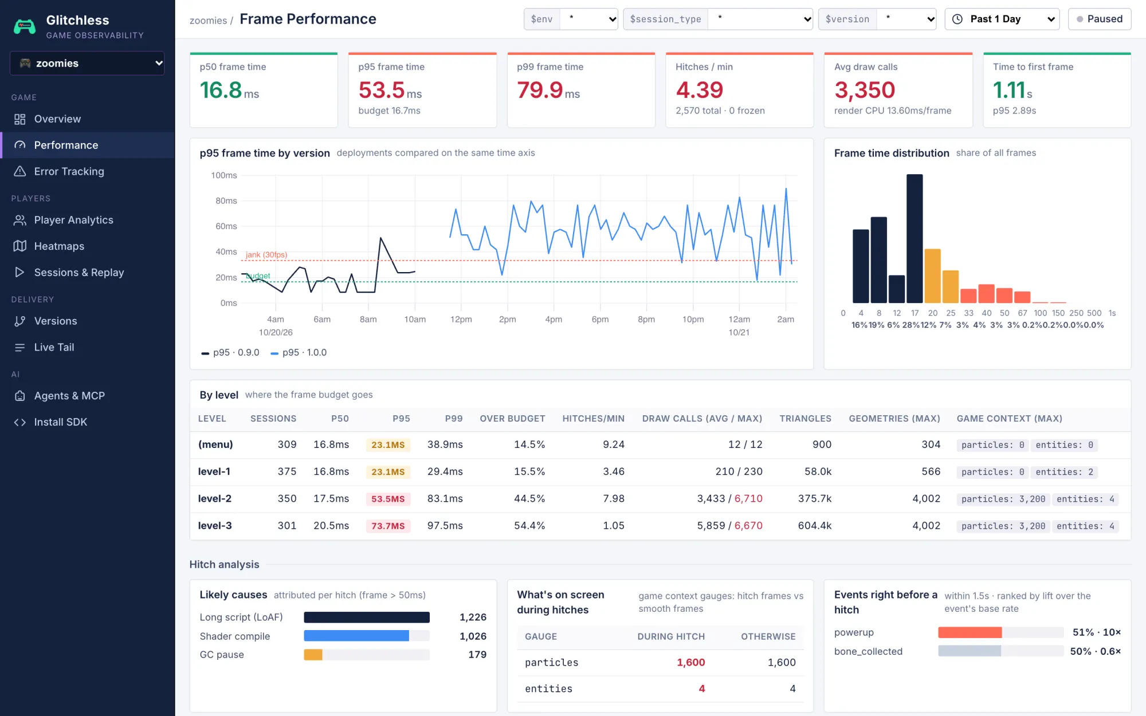This screenshot has width=1146, height=716.
Task: Open the Overview menu item
Action: pos(87,119)
